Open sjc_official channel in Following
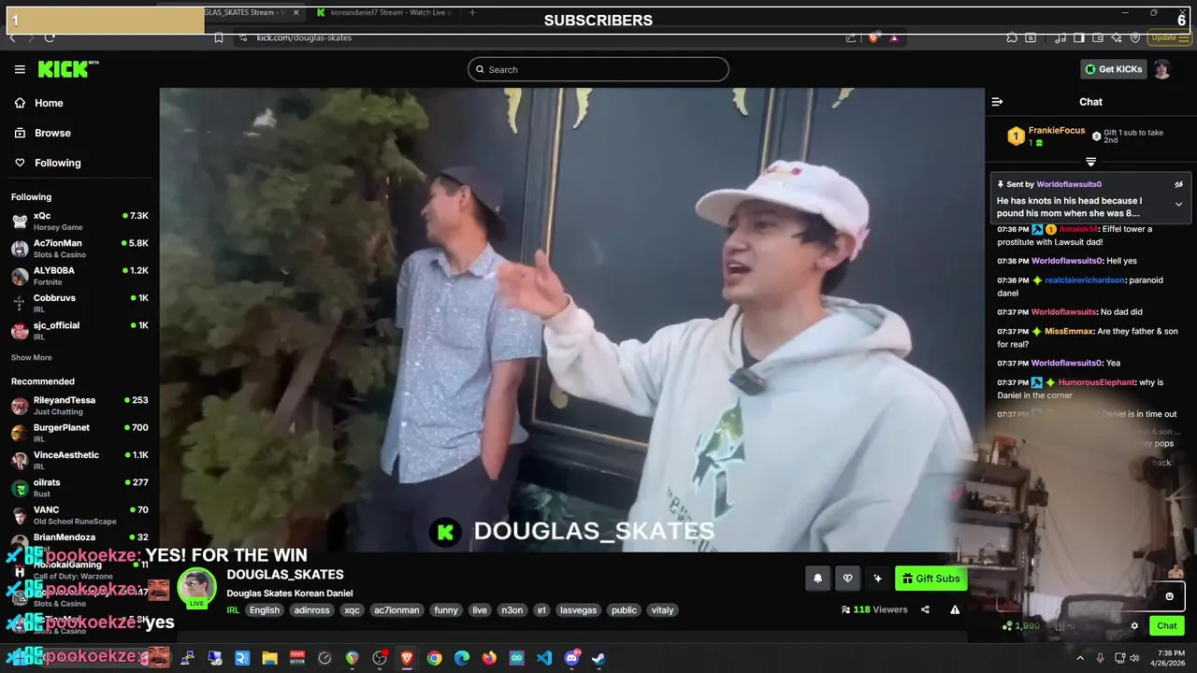The width and height of the screenshot is (1197, 673). [79, 331]
